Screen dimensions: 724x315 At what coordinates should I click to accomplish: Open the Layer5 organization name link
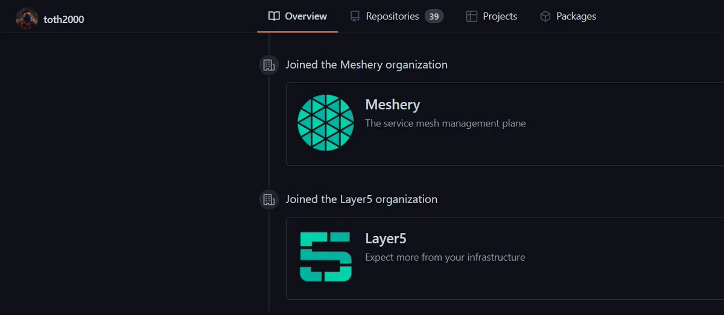click(386, 239)
